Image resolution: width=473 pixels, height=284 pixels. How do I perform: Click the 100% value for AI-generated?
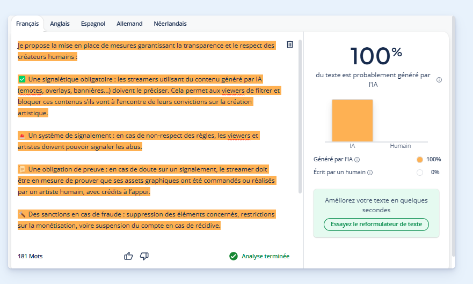433,159
